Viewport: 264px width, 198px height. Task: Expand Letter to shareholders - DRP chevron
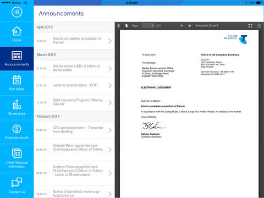(x=110, y=85)
